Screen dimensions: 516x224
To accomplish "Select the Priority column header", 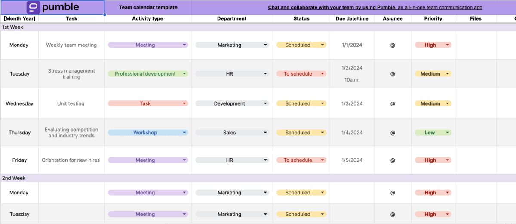I will (433, 19).
